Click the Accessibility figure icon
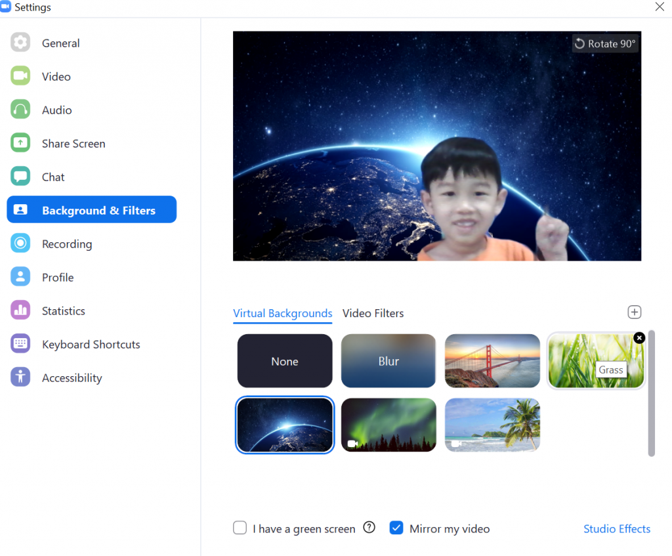Image resolution: width=672 pixels, height=556 pixels. [20, 377]
